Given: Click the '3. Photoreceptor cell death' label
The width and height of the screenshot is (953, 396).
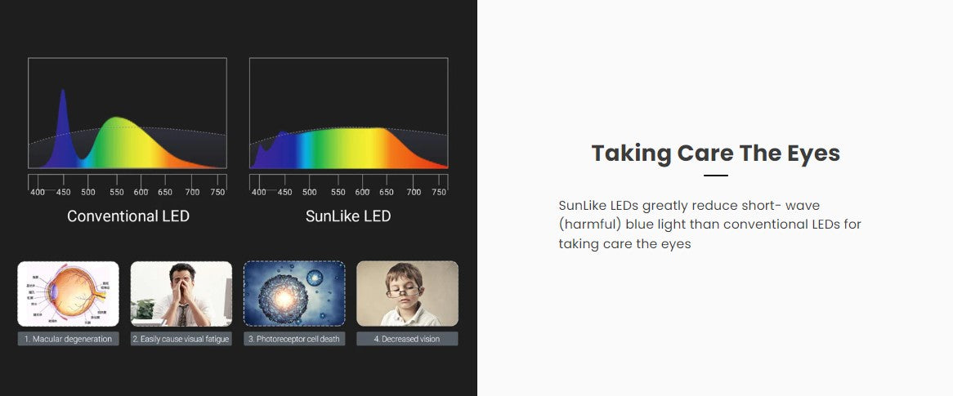Looking at the screenshot, I should (x=294, y=339).
